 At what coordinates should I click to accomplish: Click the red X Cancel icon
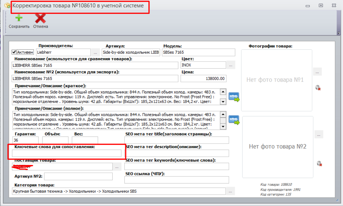[40, 18]
